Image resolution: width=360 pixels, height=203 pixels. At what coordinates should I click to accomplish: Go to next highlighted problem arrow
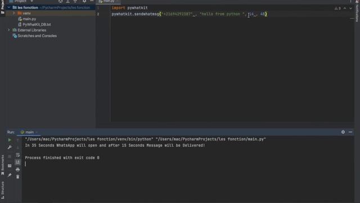pos(350,8)
